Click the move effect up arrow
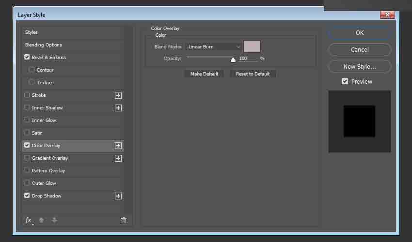The image size is (412, 242). pyautogui.click(x=41, y=220)
